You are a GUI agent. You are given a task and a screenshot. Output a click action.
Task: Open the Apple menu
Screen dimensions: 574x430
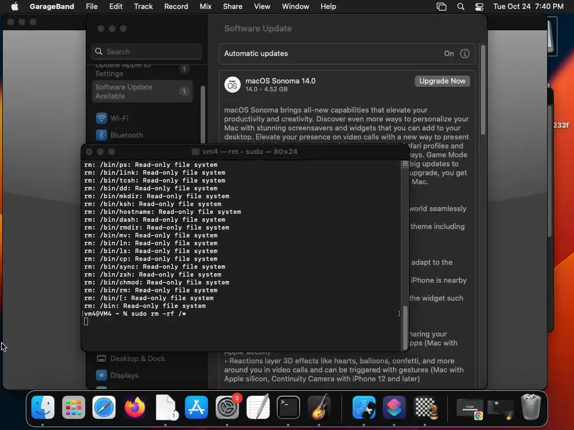pos(15,6)
